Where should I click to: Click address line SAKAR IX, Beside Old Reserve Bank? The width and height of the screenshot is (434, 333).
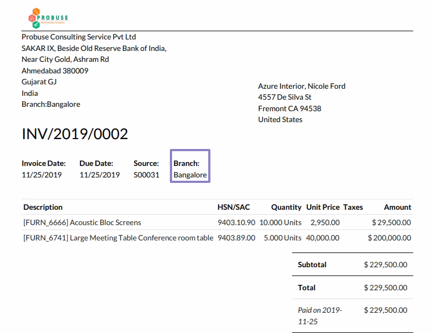(94, 48)
